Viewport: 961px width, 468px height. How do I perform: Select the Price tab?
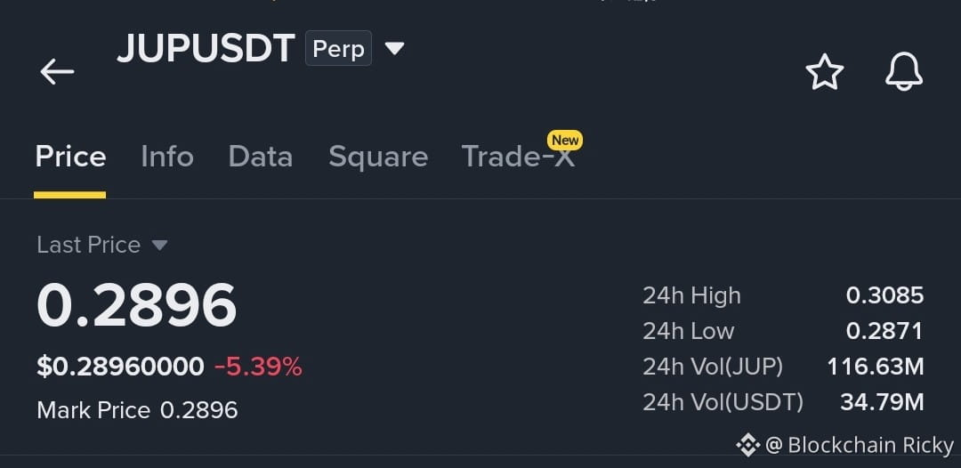tap(70, 157)
